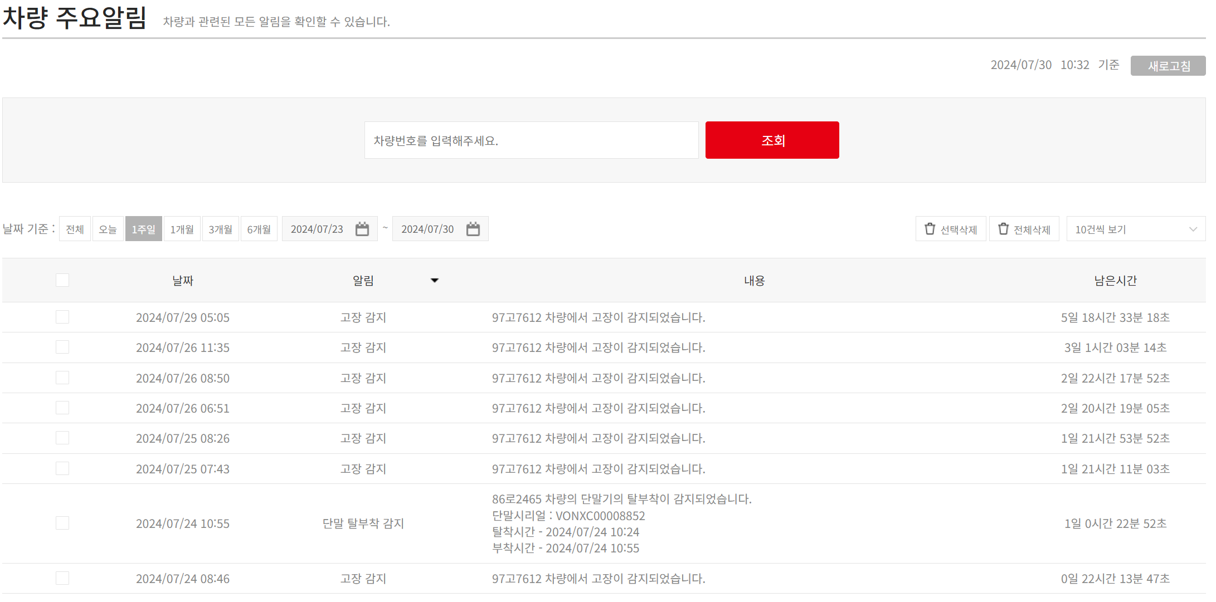Click the red 조회 search button

click(772, 140)
